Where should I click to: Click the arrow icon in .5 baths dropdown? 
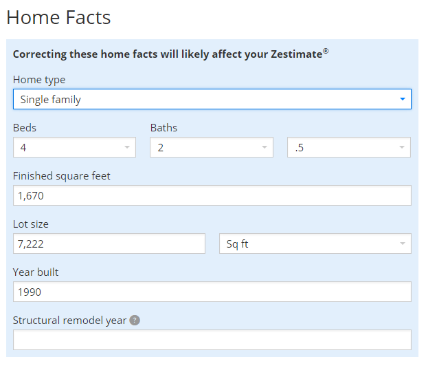pyautogui.click(x=402, y=147)
